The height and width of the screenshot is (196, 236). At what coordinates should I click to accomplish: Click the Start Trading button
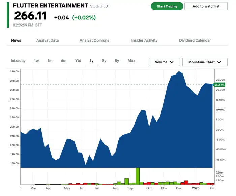(x=167, y=6)
